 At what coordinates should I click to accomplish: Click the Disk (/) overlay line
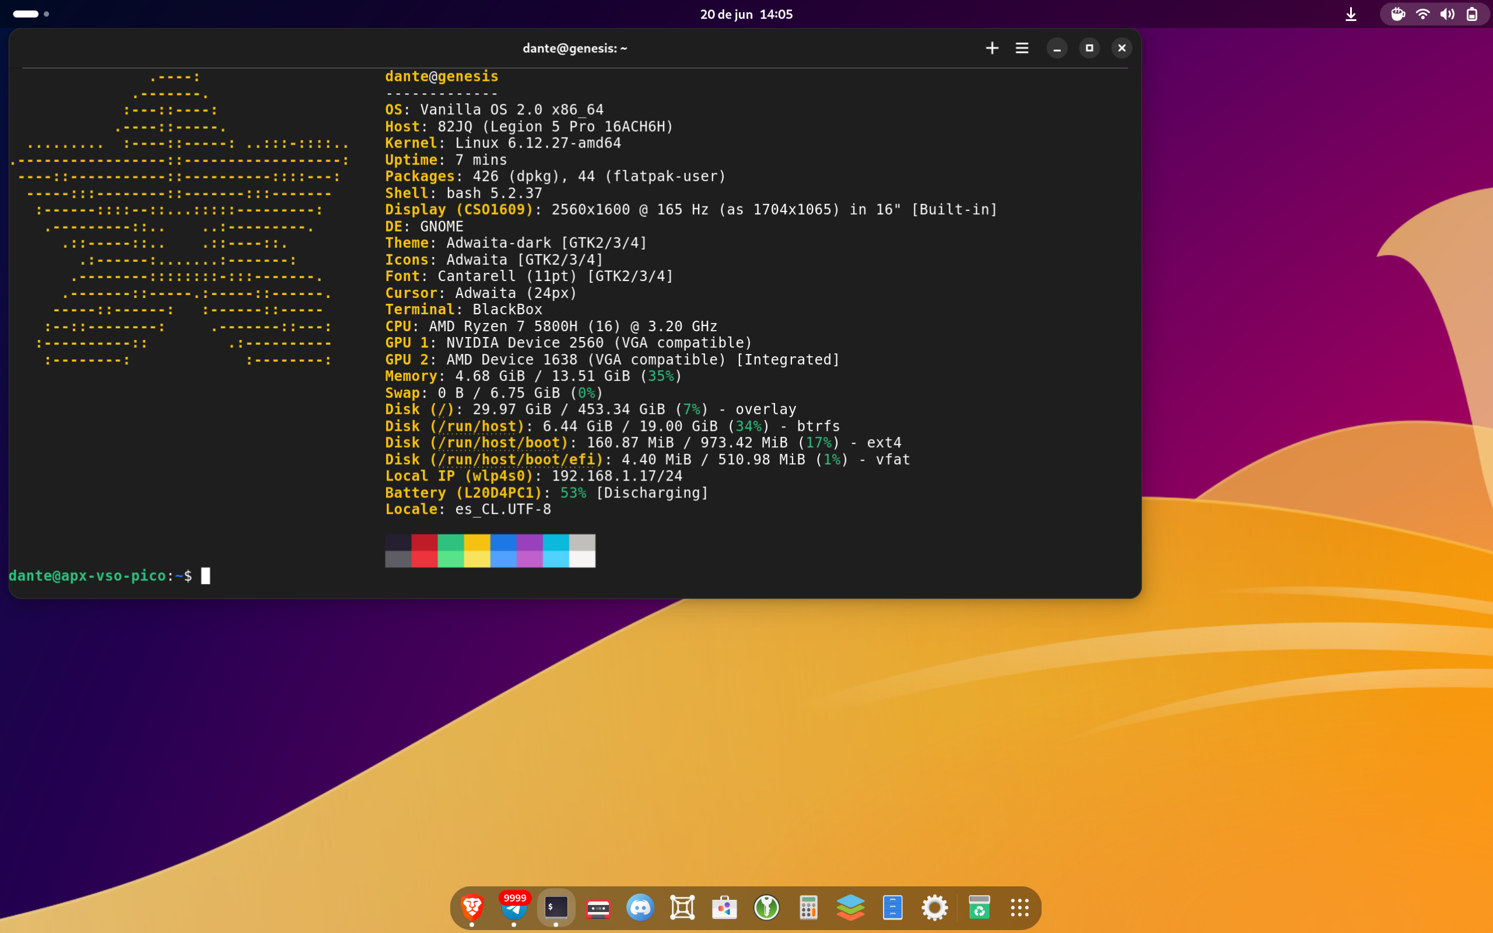(x=590, y=410)
